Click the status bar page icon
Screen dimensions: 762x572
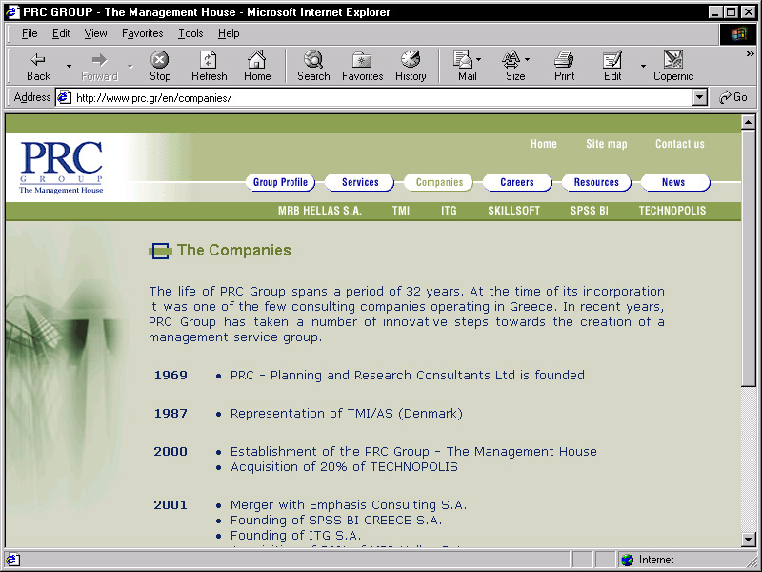tap(12, 560)
